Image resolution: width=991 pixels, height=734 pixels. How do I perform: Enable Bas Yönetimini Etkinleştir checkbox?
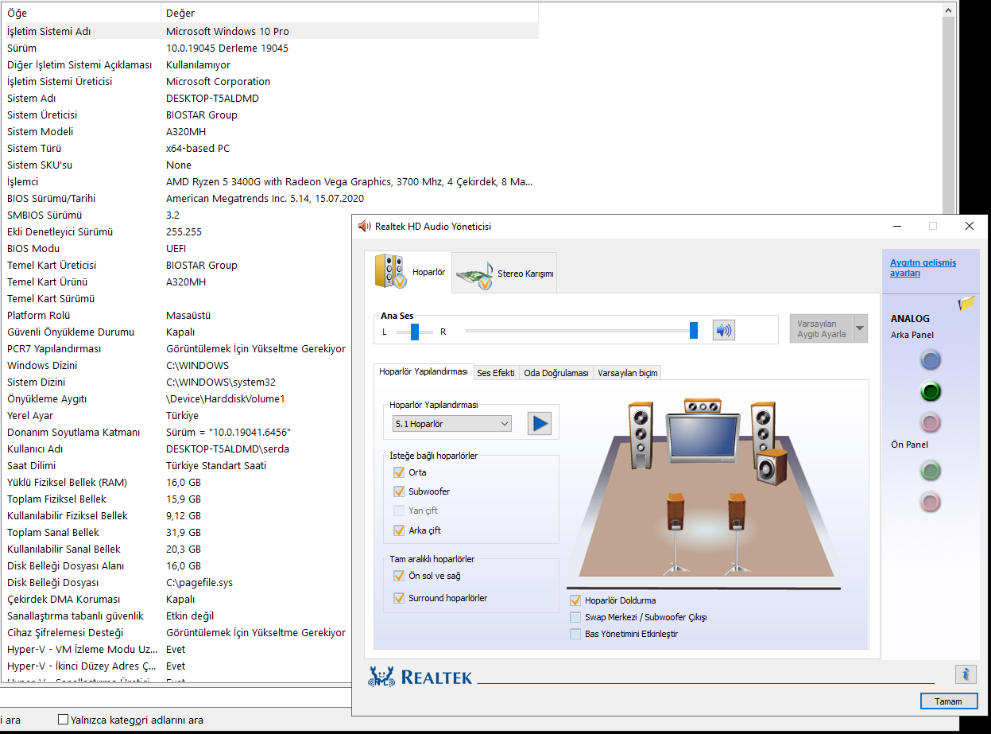[575, 634]
